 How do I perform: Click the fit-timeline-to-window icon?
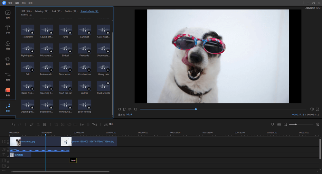279,124
